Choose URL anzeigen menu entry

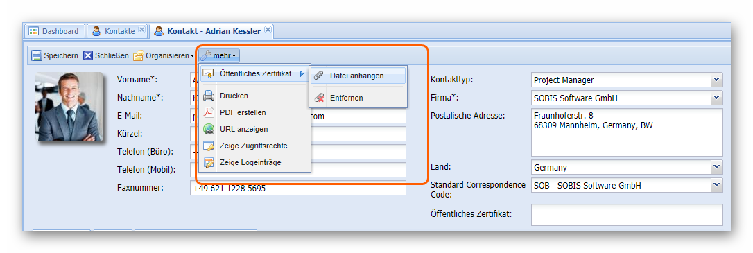pyautogui.click(x=255, y=129)
